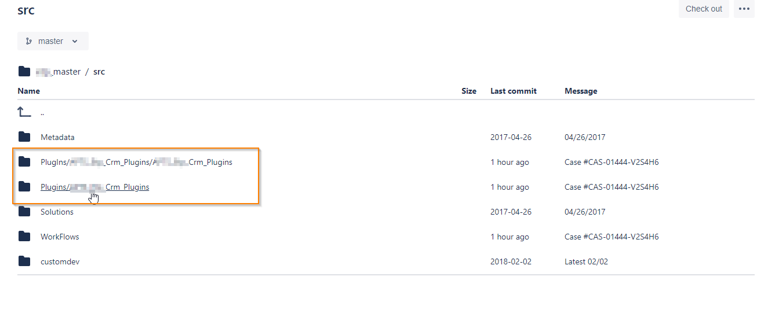Open the underlined Plugins Crm_Plugins folder link
This screenshot has width=768, height=328.
click(95, 187)
